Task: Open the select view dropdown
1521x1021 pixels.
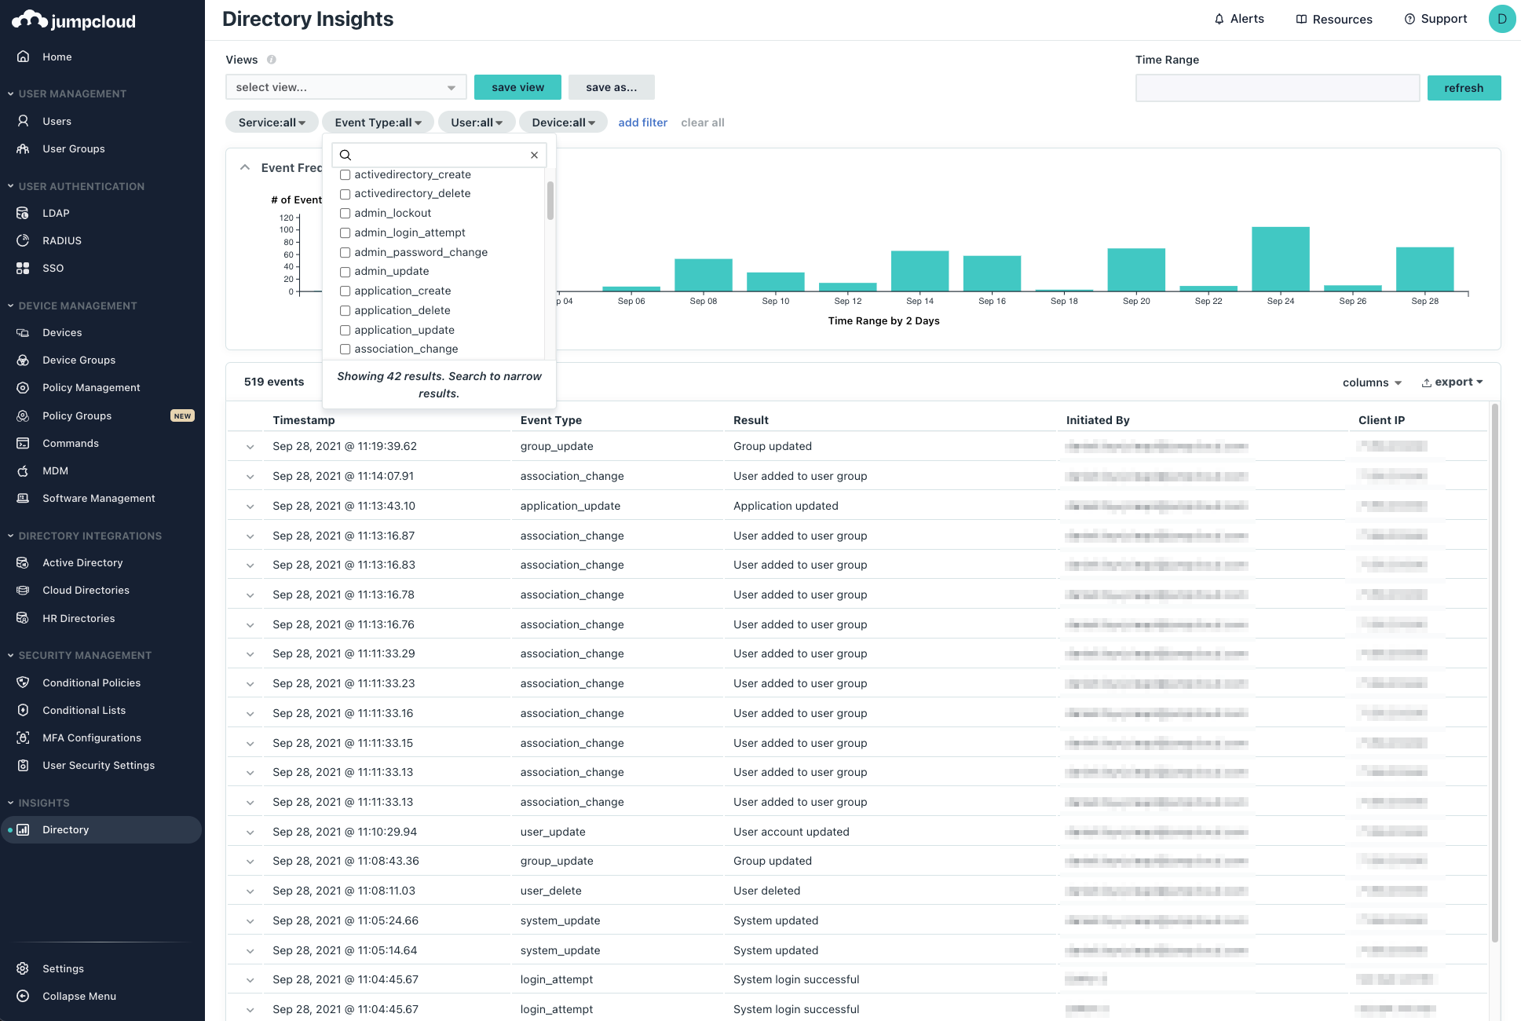Action: click(346, 87)
